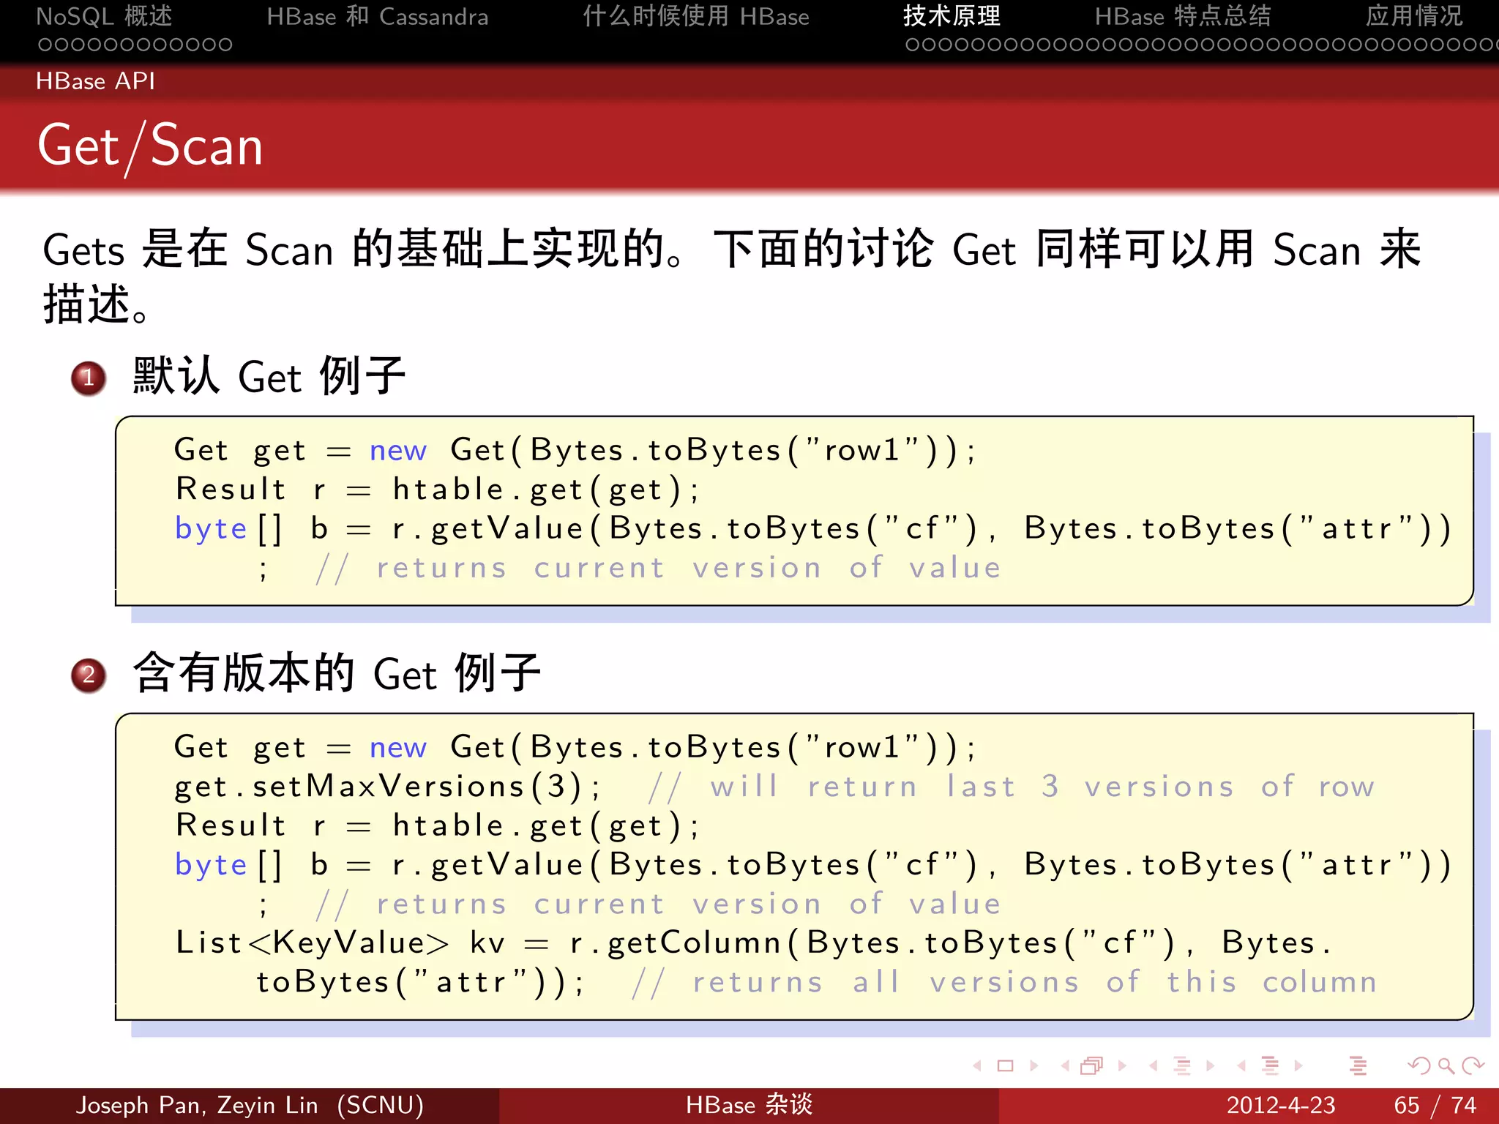Open the 技术原理 section

coord(952,16)
